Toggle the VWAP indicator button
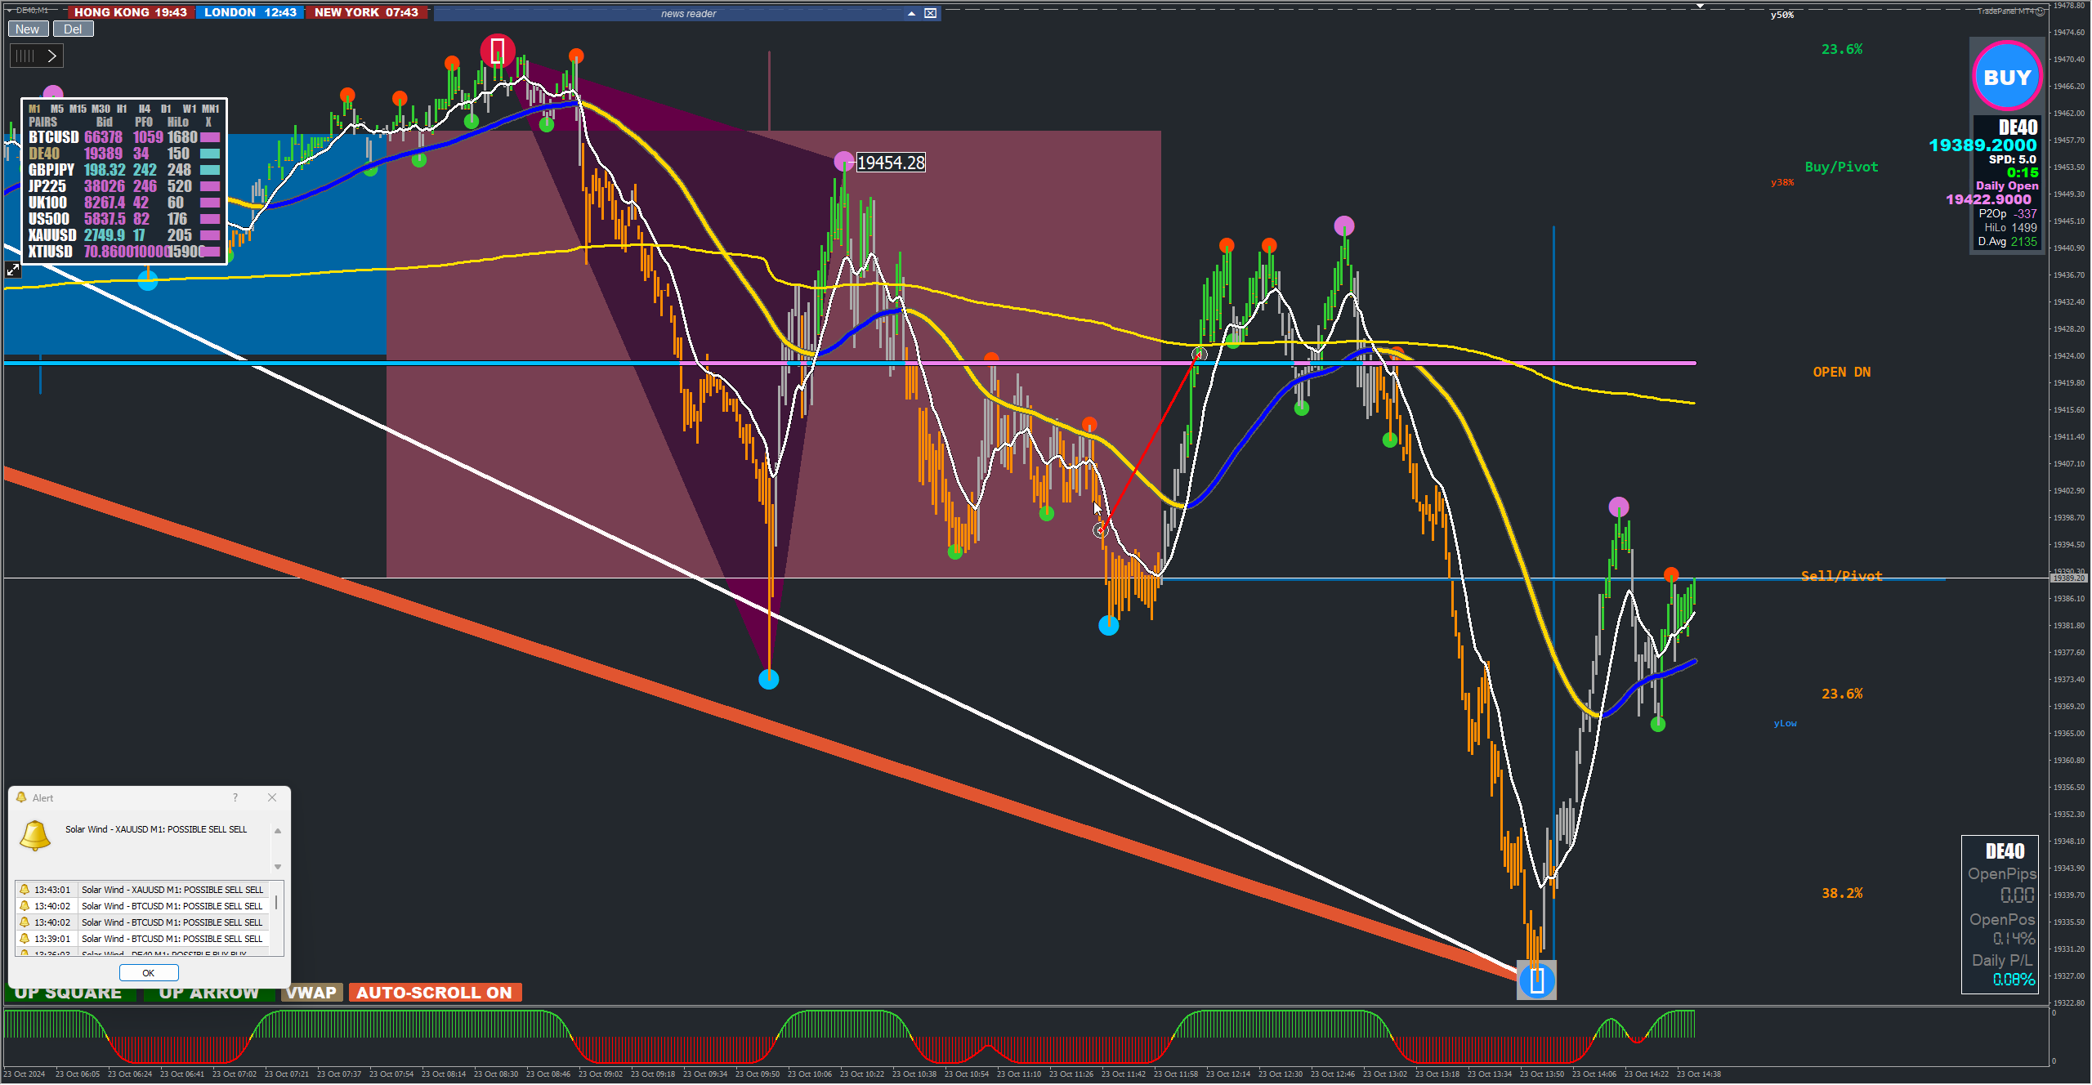This screenshot has height=1085, width=2092. pos(311,993)
